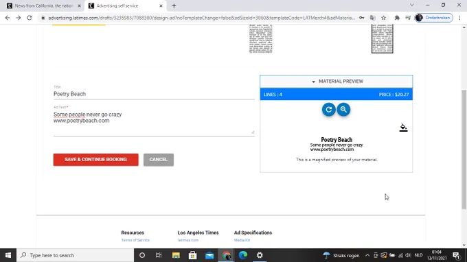467x262 pixels.
Task: Click the refresh preview icon
Action: coord(328,110)
